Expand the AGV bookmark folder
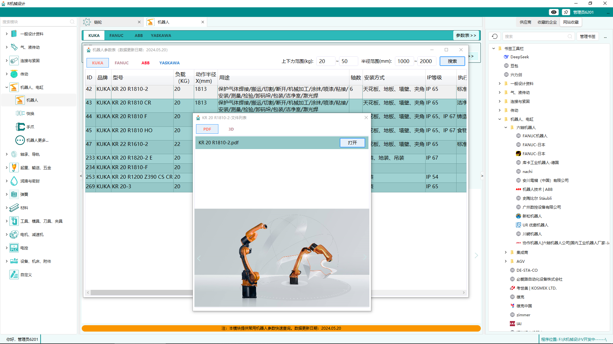The image size is (613, 344). tap(506, 261)
